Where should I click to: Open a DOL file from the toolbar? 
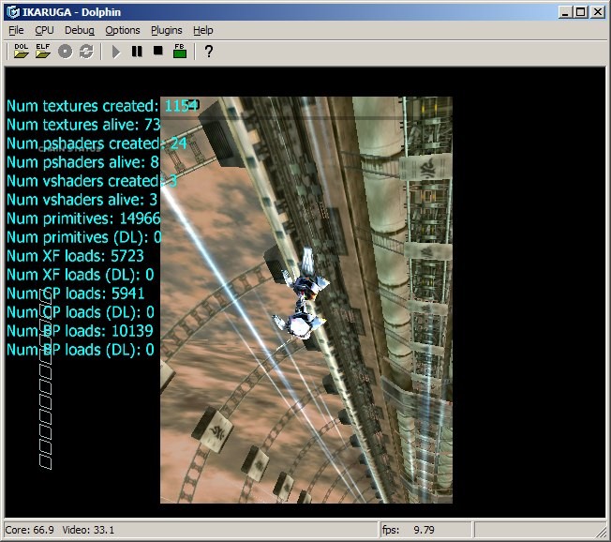(x=21, y=51)
